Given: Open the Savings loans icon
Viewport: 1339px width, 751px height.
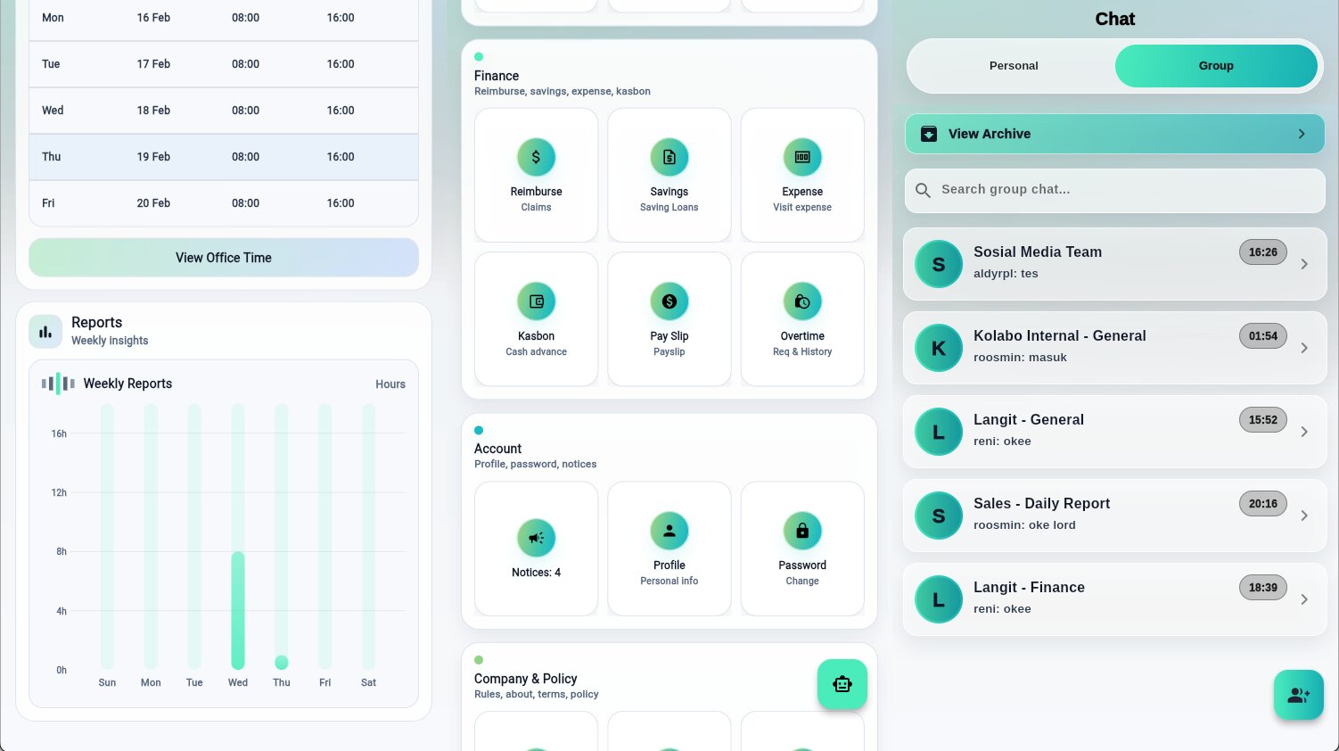Looking at the screenshot, I should [669, 158].
